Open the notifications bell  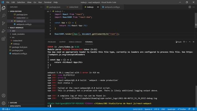click(194, 109)
